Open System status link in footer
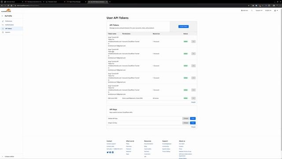Viewport: 282px width, 159px height. click(166, 149)
